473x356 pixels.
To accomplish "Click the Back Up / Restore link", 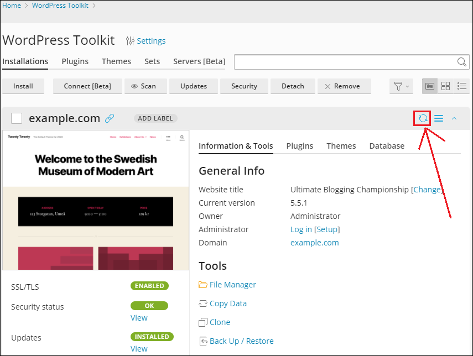I will [x=241, y=341].
